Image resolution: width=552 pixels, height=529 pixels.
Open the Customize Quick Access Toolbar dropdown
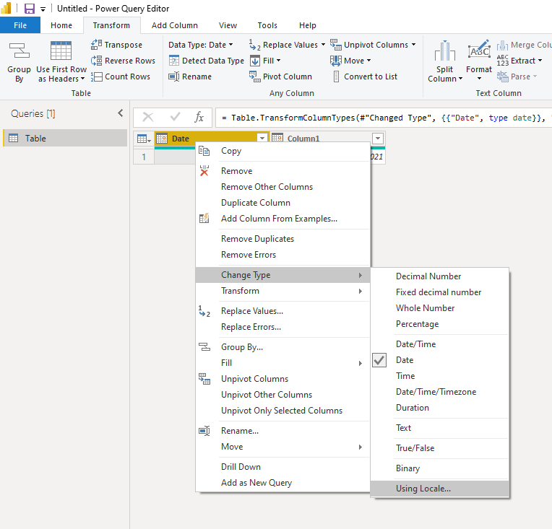click(x=43, y=9)
